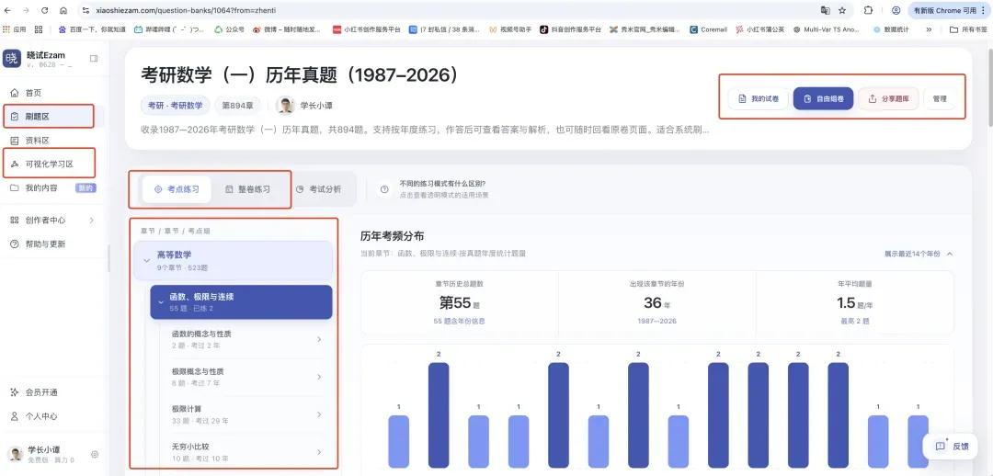Open the 公众号 bookmark

click(x=229, y=29)
